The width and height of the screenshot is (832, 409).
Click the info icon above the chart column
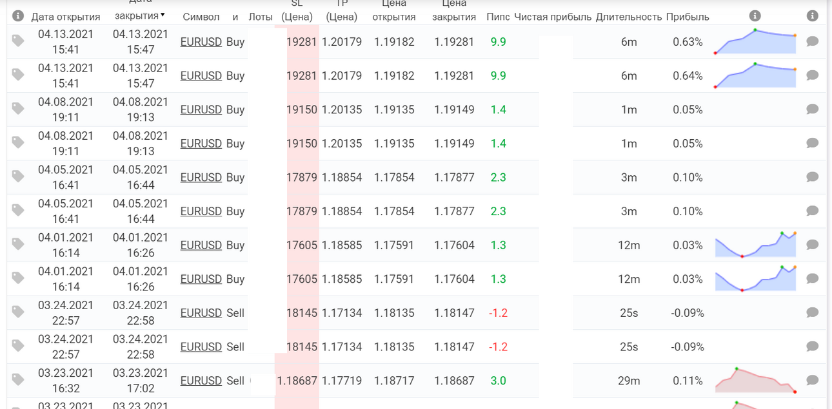755,16
